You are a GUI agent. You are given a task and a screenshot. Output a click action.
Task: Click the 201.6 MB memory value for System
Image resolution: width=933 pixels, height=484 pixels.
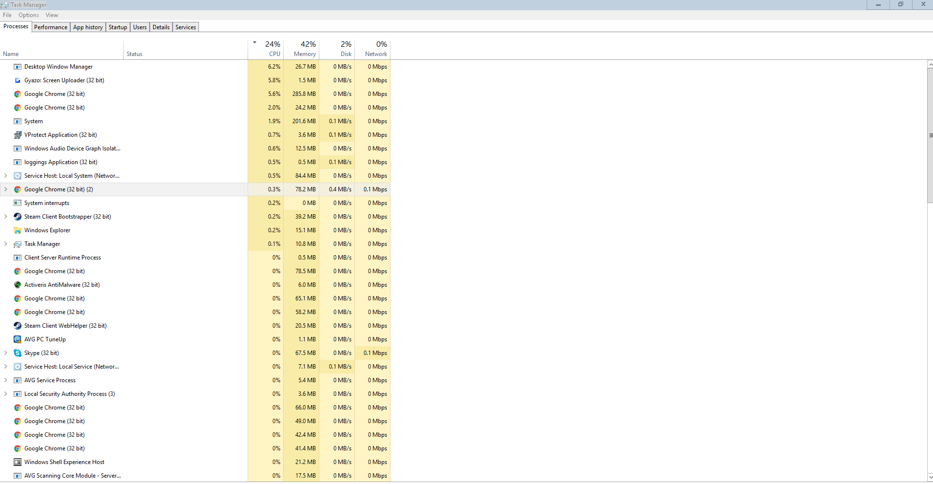coord(304,121)
